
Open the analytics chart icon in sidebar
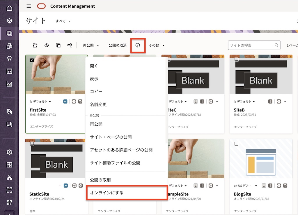pos(9,84)
